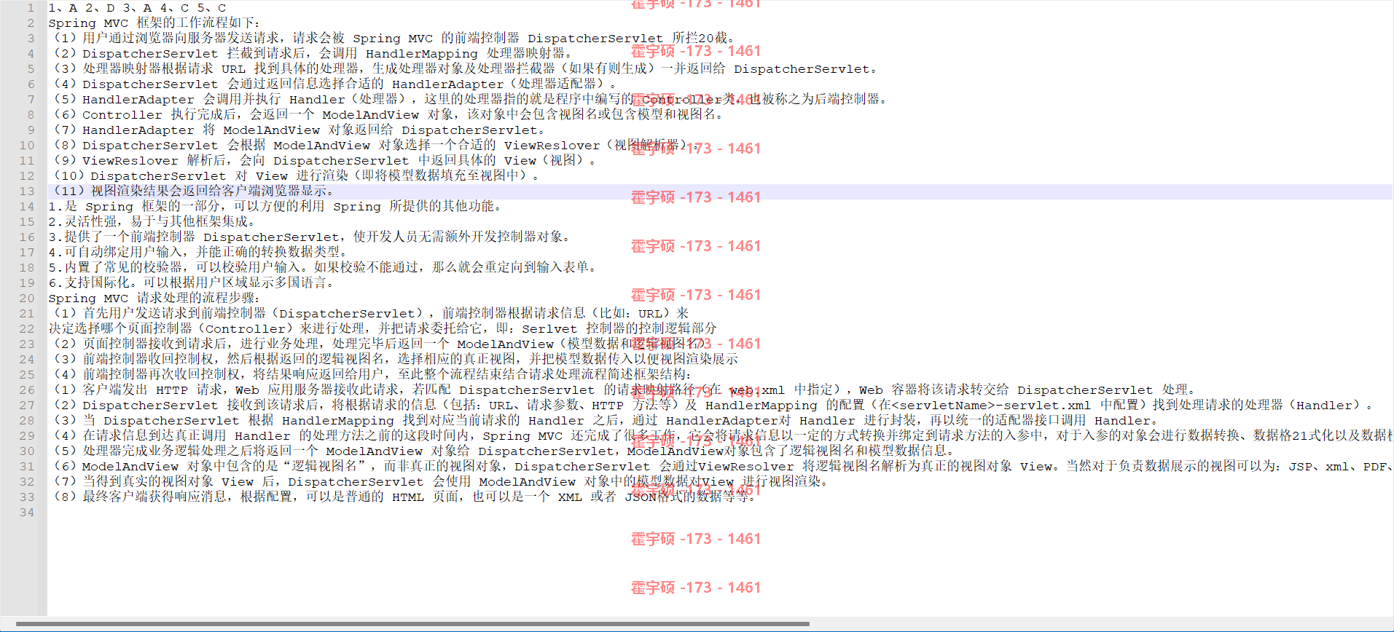Click the line starting "(1)用户通过浏览器向服务器发送请求"

394,39
